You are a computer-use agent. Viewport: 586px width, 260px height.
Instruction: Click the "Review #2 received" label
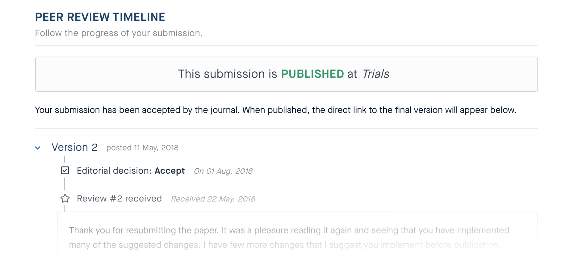(119, 199)
